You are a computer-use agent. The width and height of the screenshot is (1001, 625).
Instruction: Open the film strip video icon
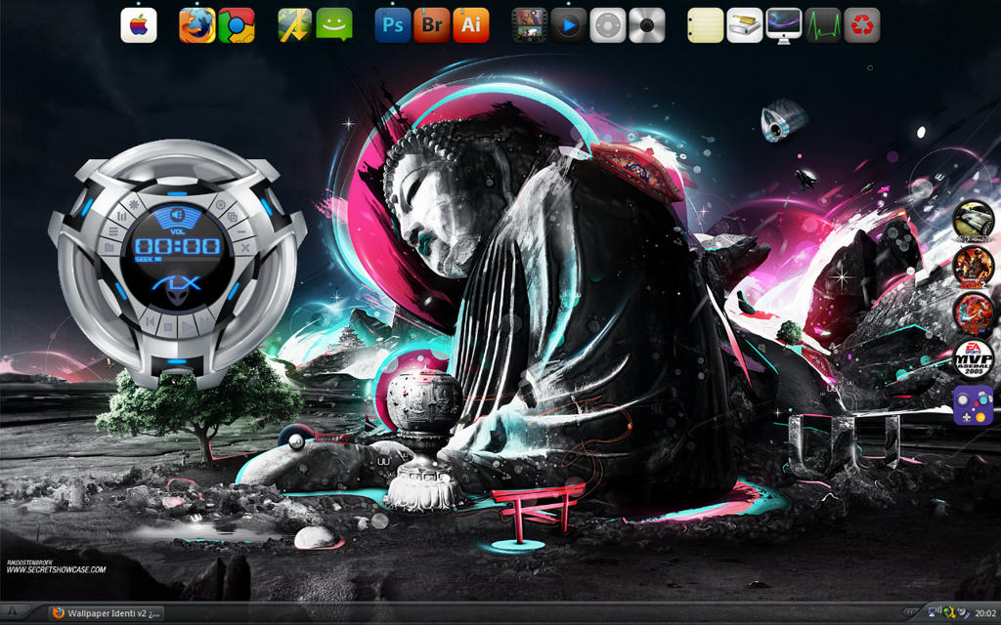click(529, 25)
